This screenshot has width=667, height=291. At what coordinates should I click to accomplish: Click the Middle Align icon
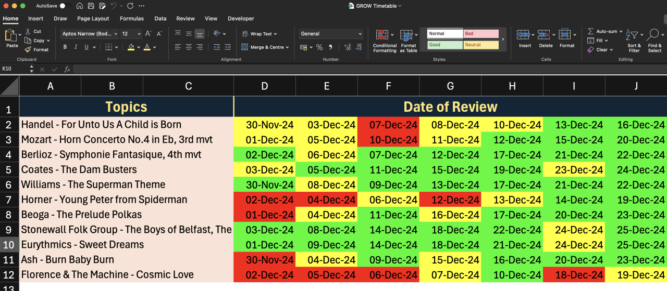tap(189, 33)
